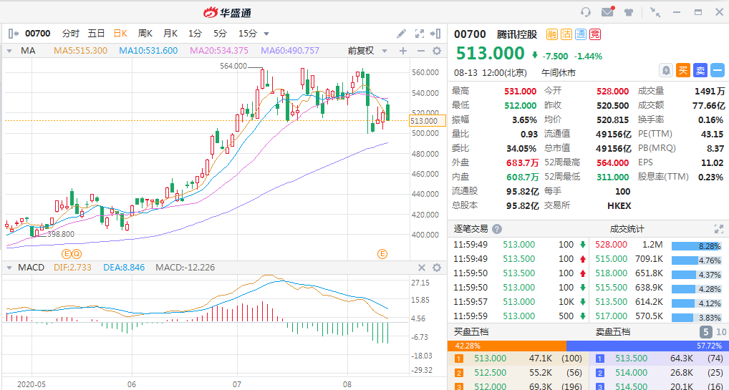The width and height of the screenshot is (729, 390).
Task: Open MA indicator settings gear
Action: click(x=437, y=51)
